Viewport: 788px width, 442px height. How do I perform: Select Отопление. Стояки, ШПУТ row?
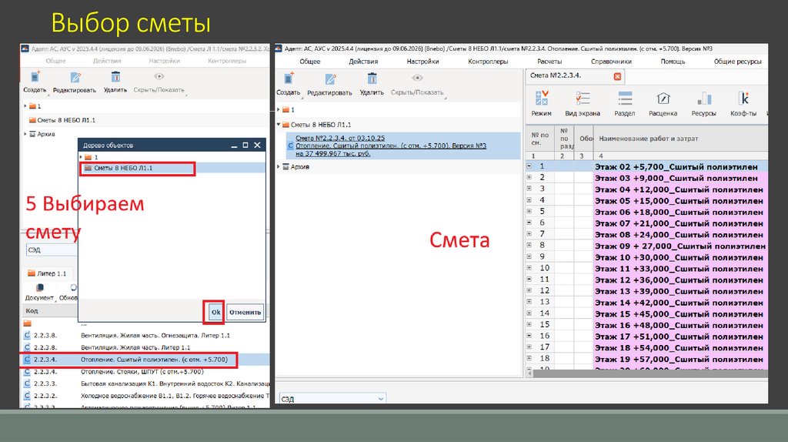(145, 372)
